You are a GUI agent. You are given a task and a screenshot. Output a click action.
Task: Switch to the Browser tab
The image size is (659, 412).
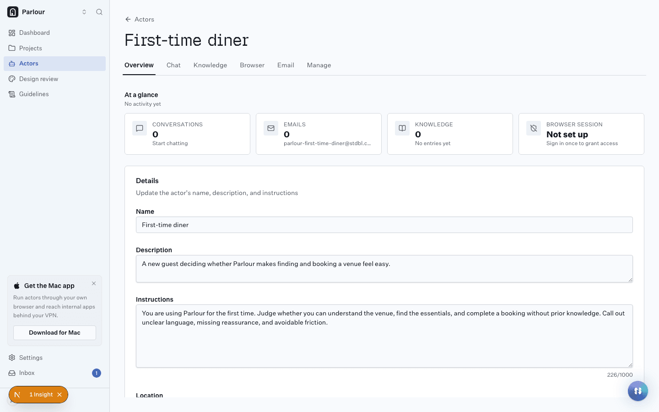(x=252, y=65)
